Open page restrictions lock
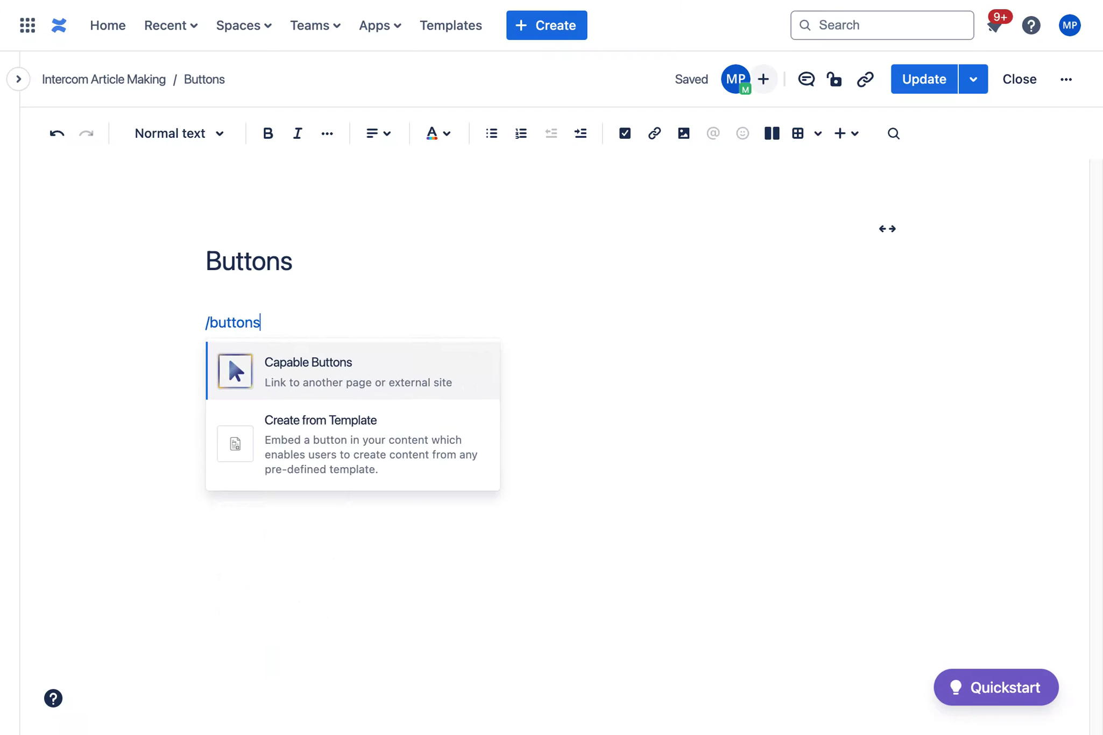Image resolution: width=1103 pixels, height=735 pixels. pyautogui.click(x=835, y=79)
